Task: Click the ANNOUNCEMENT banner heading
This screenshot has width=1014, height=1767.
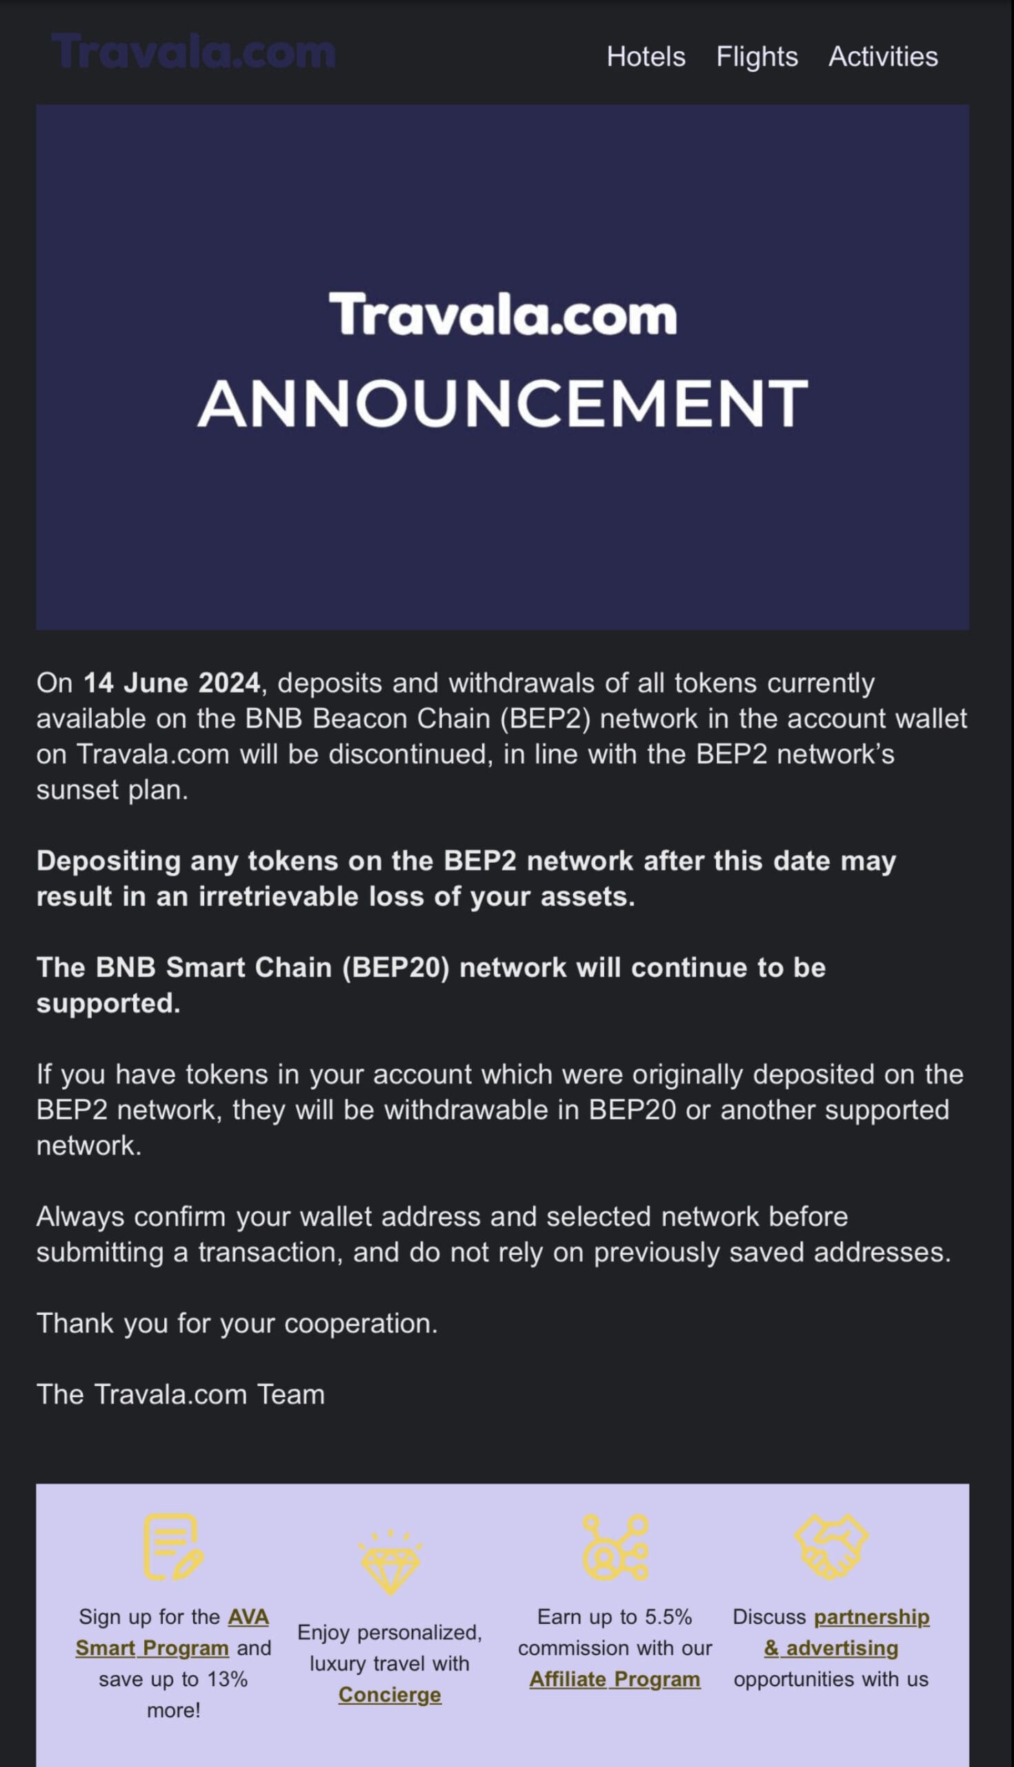Action: 502,404
